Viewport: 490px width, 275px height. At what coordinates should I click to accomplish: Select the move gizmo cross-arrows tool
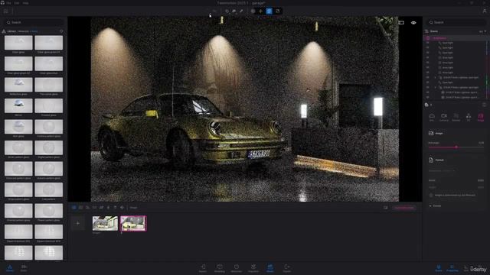coord(260,11)
